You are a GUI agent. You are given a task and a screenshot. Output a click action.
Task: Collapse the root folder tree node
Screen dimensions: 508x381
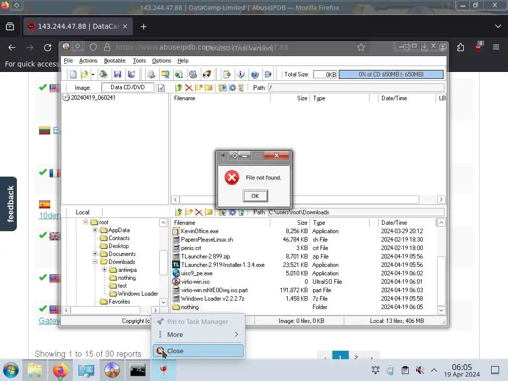pyautogui.click(x=85, y=222)
